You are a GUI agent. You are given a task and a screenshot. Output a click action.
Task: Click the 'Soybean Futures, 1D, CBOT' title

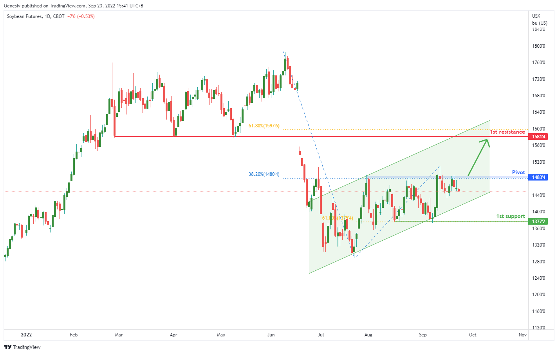(x=36, y=16)
